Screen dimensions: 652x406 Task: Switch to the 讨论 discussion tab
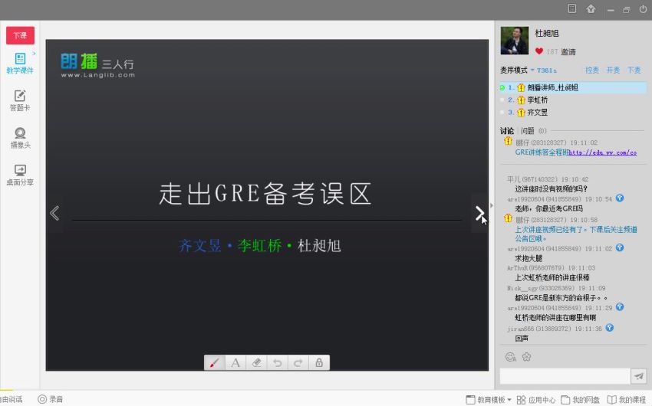[x=507, y=131]
